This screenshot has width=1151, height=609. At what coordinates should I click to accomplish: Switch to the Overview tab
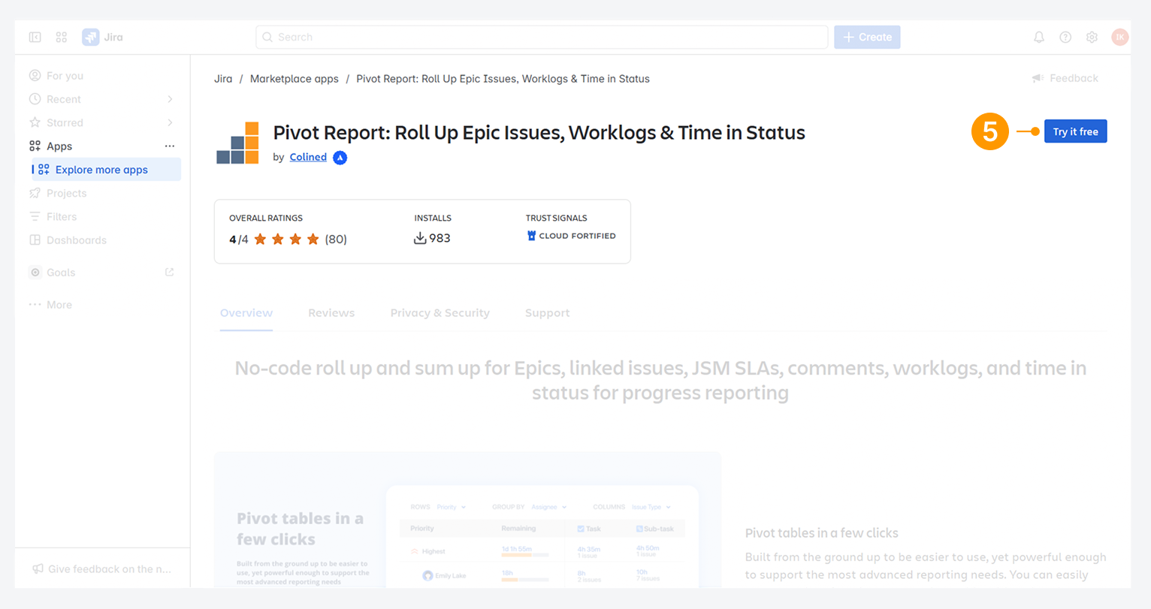(246, 313)
